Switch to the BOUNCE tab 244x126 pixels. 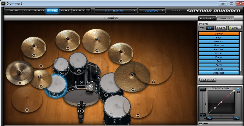(x=65, y=11)
